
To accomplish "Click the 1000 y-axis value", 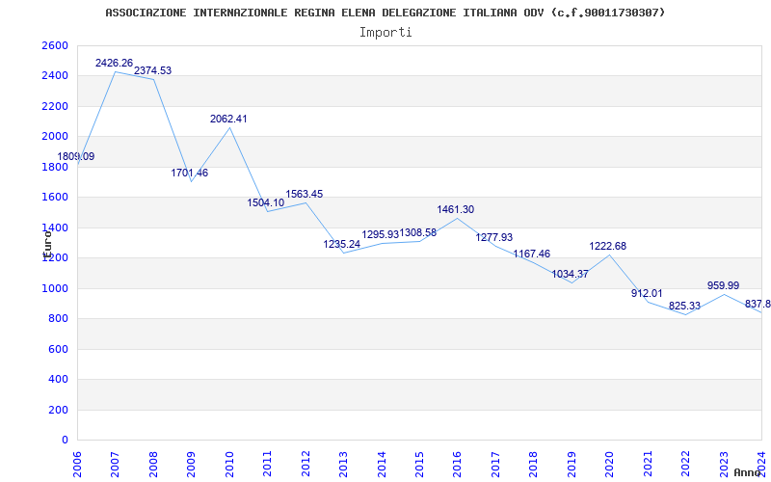I will 55,288.
